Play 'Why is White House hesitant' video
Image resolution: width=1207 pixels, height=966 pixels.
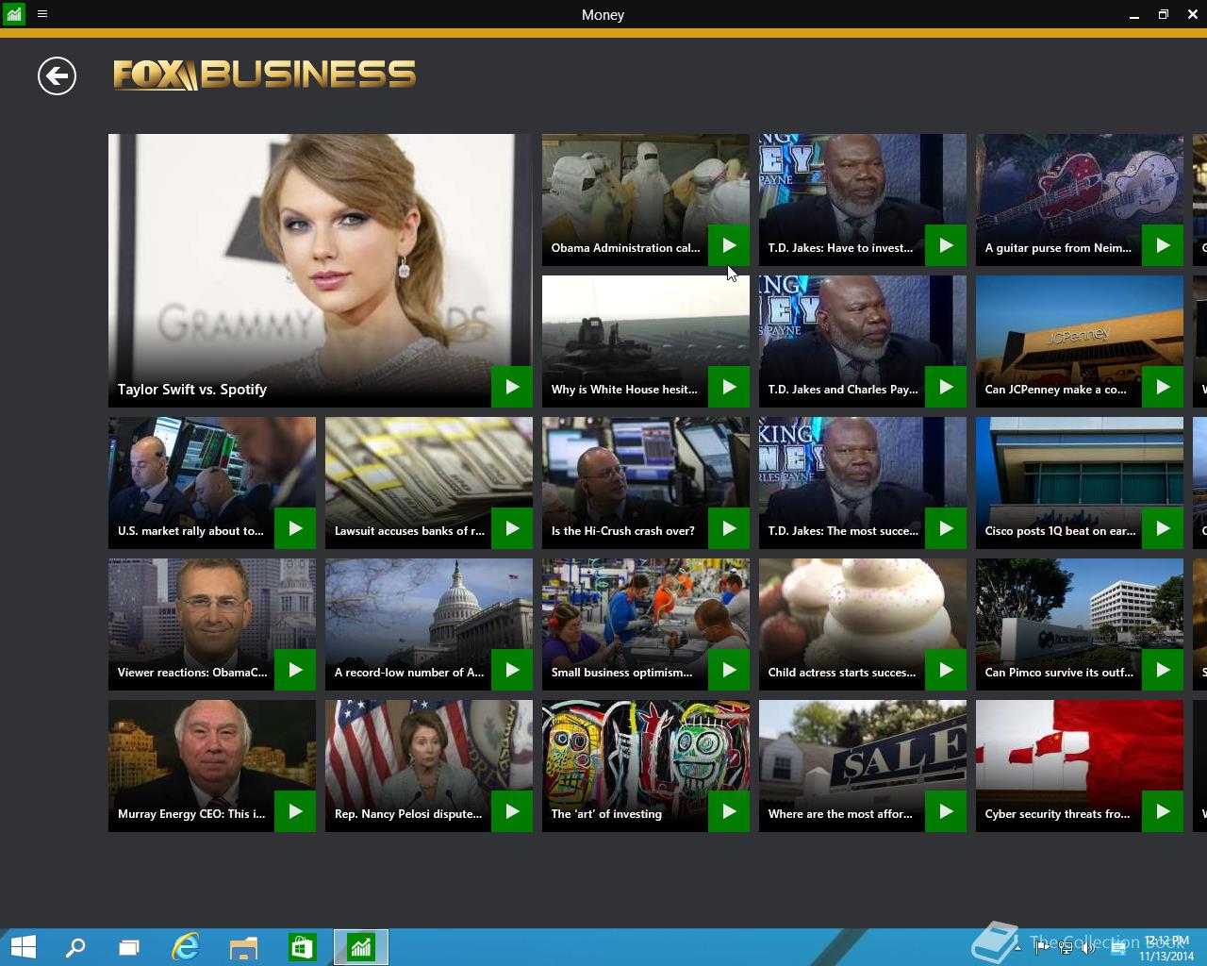[729, 387]
